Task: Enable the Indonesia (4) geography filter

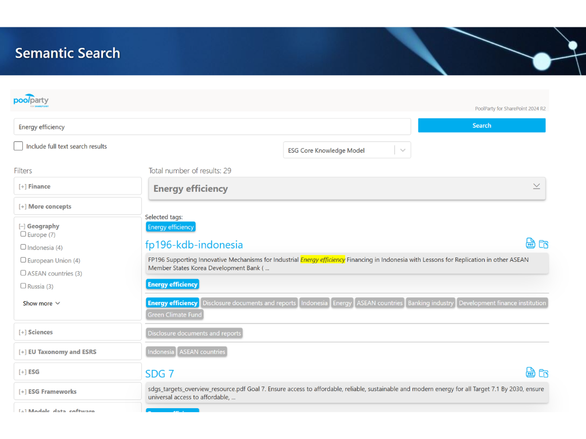Action: 23,248
